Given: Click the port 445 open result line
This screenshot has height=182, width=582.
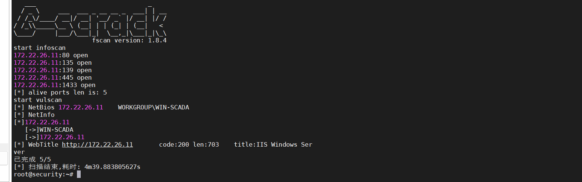Looking at the screenshot, I should [x=52, y=77].
